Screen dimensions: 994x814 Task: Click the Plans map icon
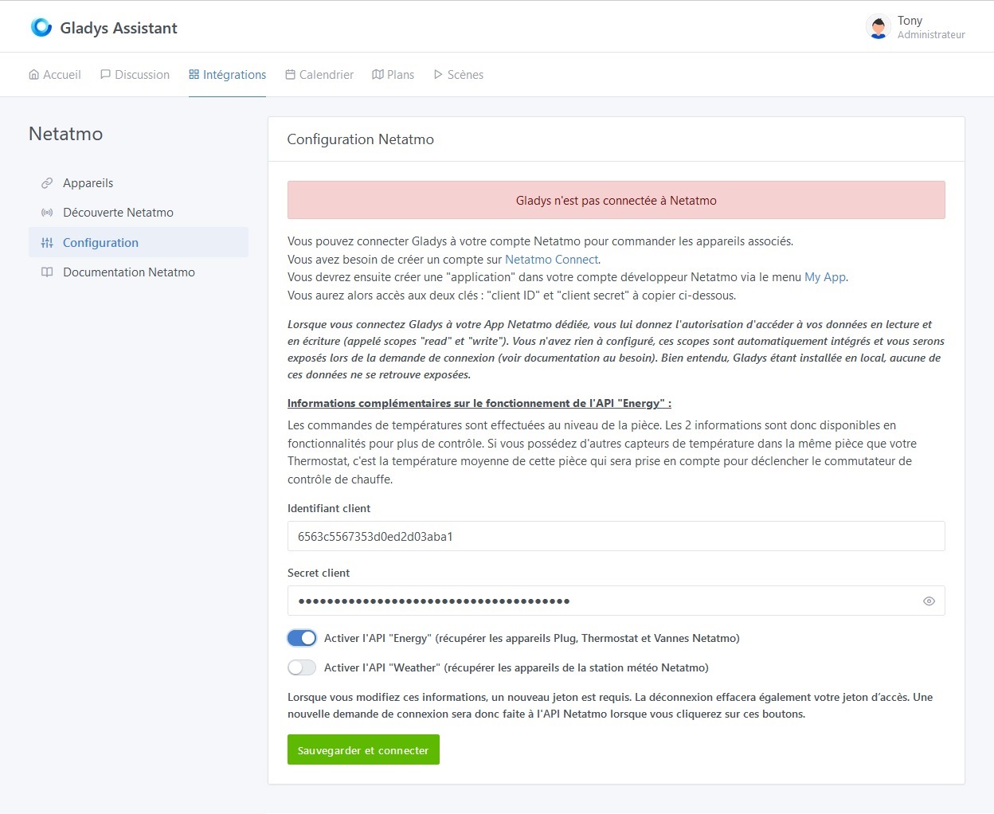tap(377, 73)
